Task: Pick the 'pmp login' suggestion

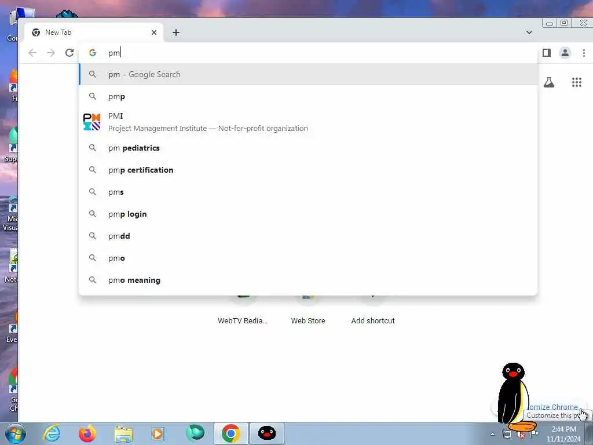Action: 308,214
